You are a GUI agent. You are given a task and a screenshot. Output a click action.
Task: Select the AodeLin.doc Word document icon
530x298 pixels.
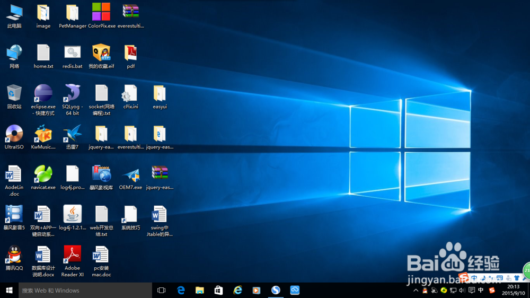tap(14, 181)
